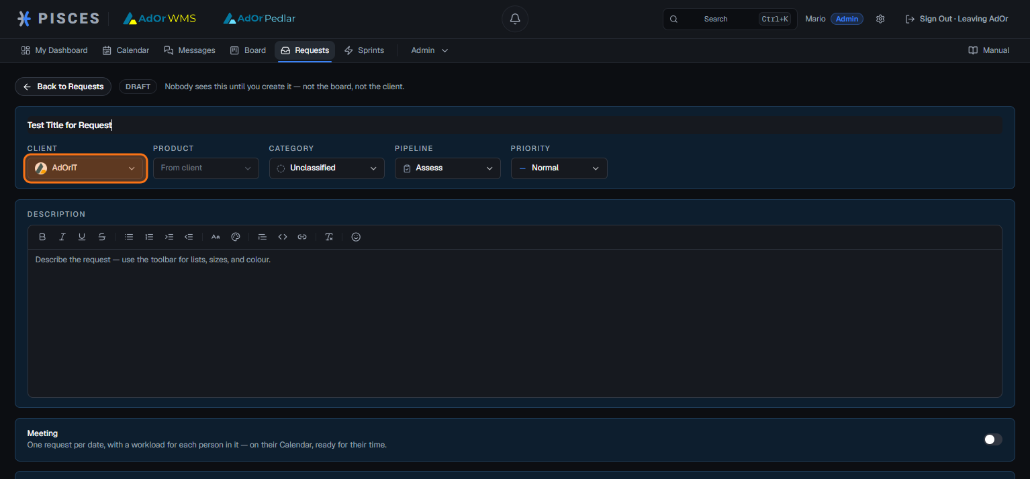1030x479 pixels.
Task: Open the Pipeline dropdown showing Assess
Action: coord(448,168)
